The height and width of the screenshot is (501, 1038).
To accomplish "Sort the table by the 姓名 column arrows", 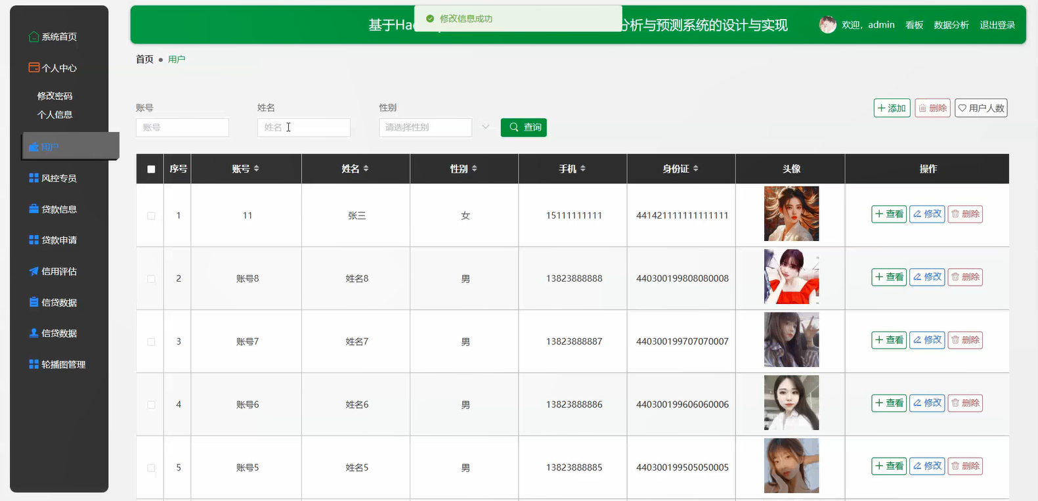I will click(x=366, y=169).
